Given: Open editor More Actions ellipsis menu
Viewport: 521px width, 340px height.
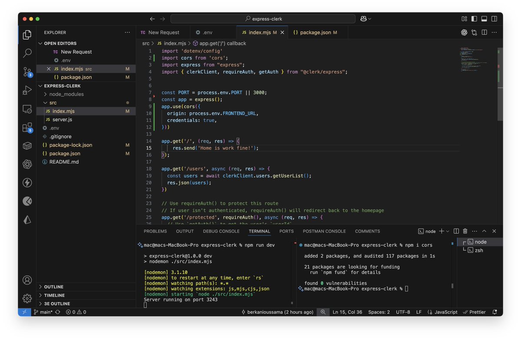Looking at the screenshot, I should [494, 33].
